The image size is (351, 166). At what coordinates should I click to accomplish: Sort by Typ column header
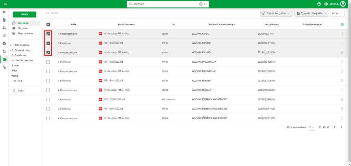click(x=173, y=25)
